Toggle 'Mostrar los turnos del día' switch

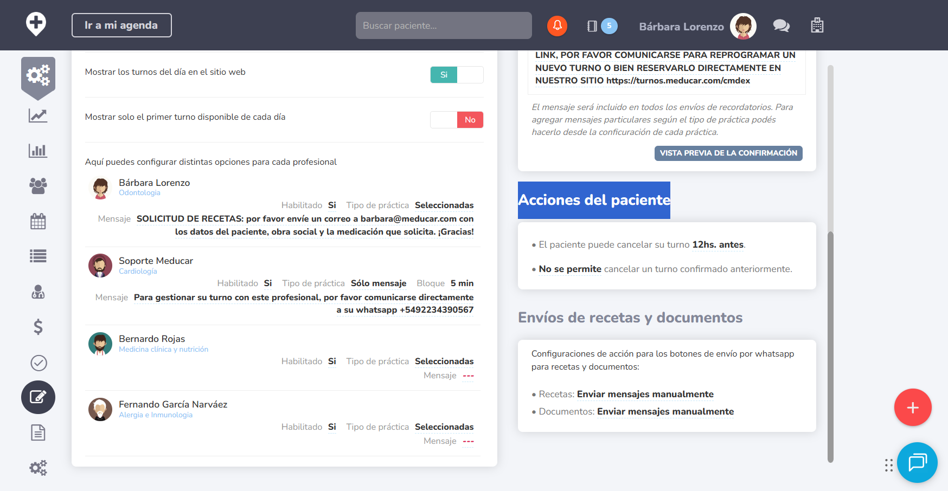[x=457, y=75]
